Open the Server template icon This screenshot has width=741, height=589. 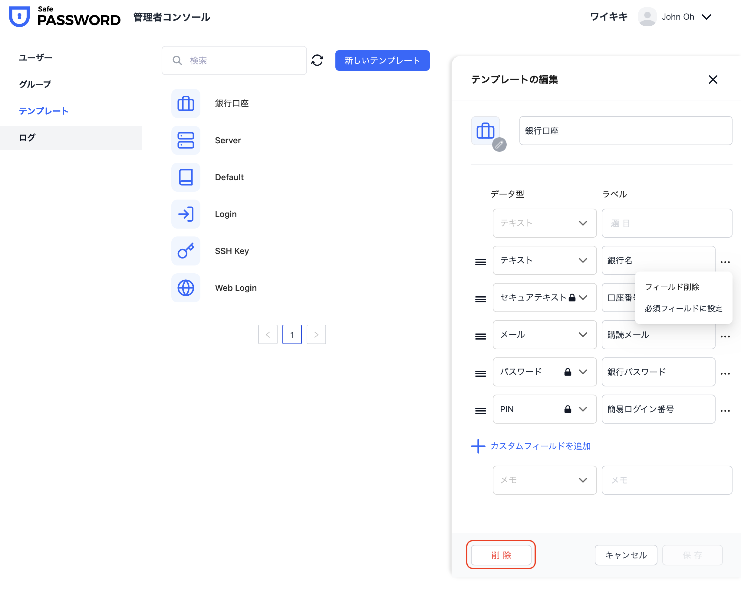(x=186, y=140)
